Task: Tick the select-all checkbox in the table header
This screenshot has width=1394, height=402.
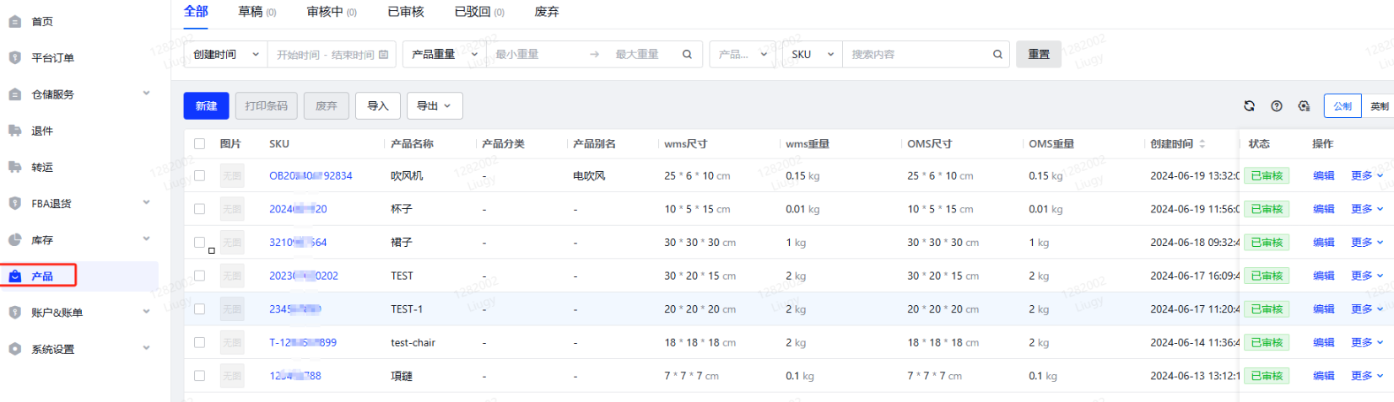Action: point(200,144)
